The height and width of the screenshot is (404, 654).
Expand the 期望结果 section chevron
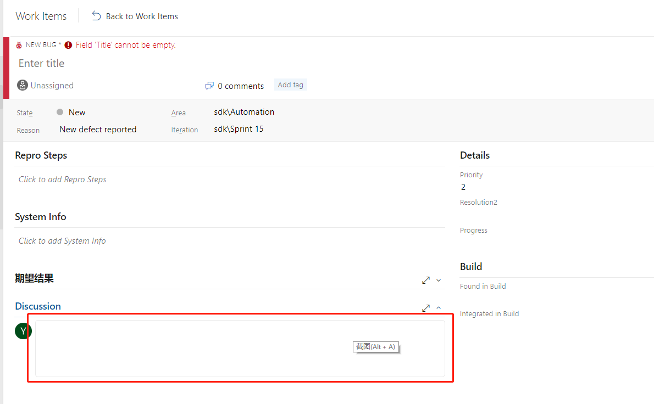(439, 280)
